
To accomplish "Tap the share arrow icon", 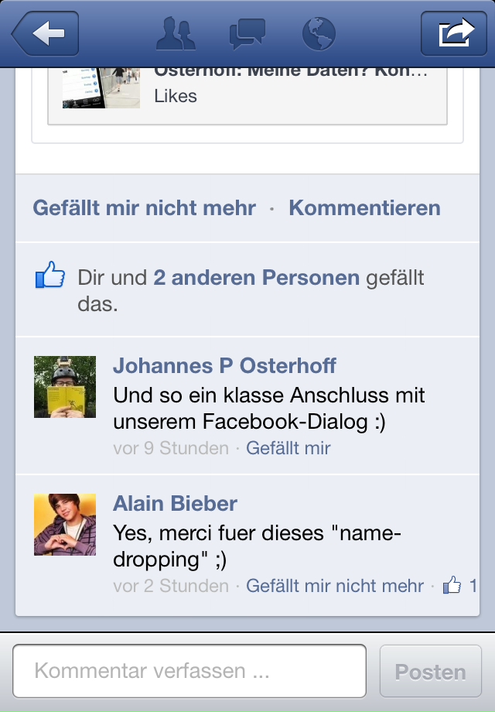I will tap(454, 33).
